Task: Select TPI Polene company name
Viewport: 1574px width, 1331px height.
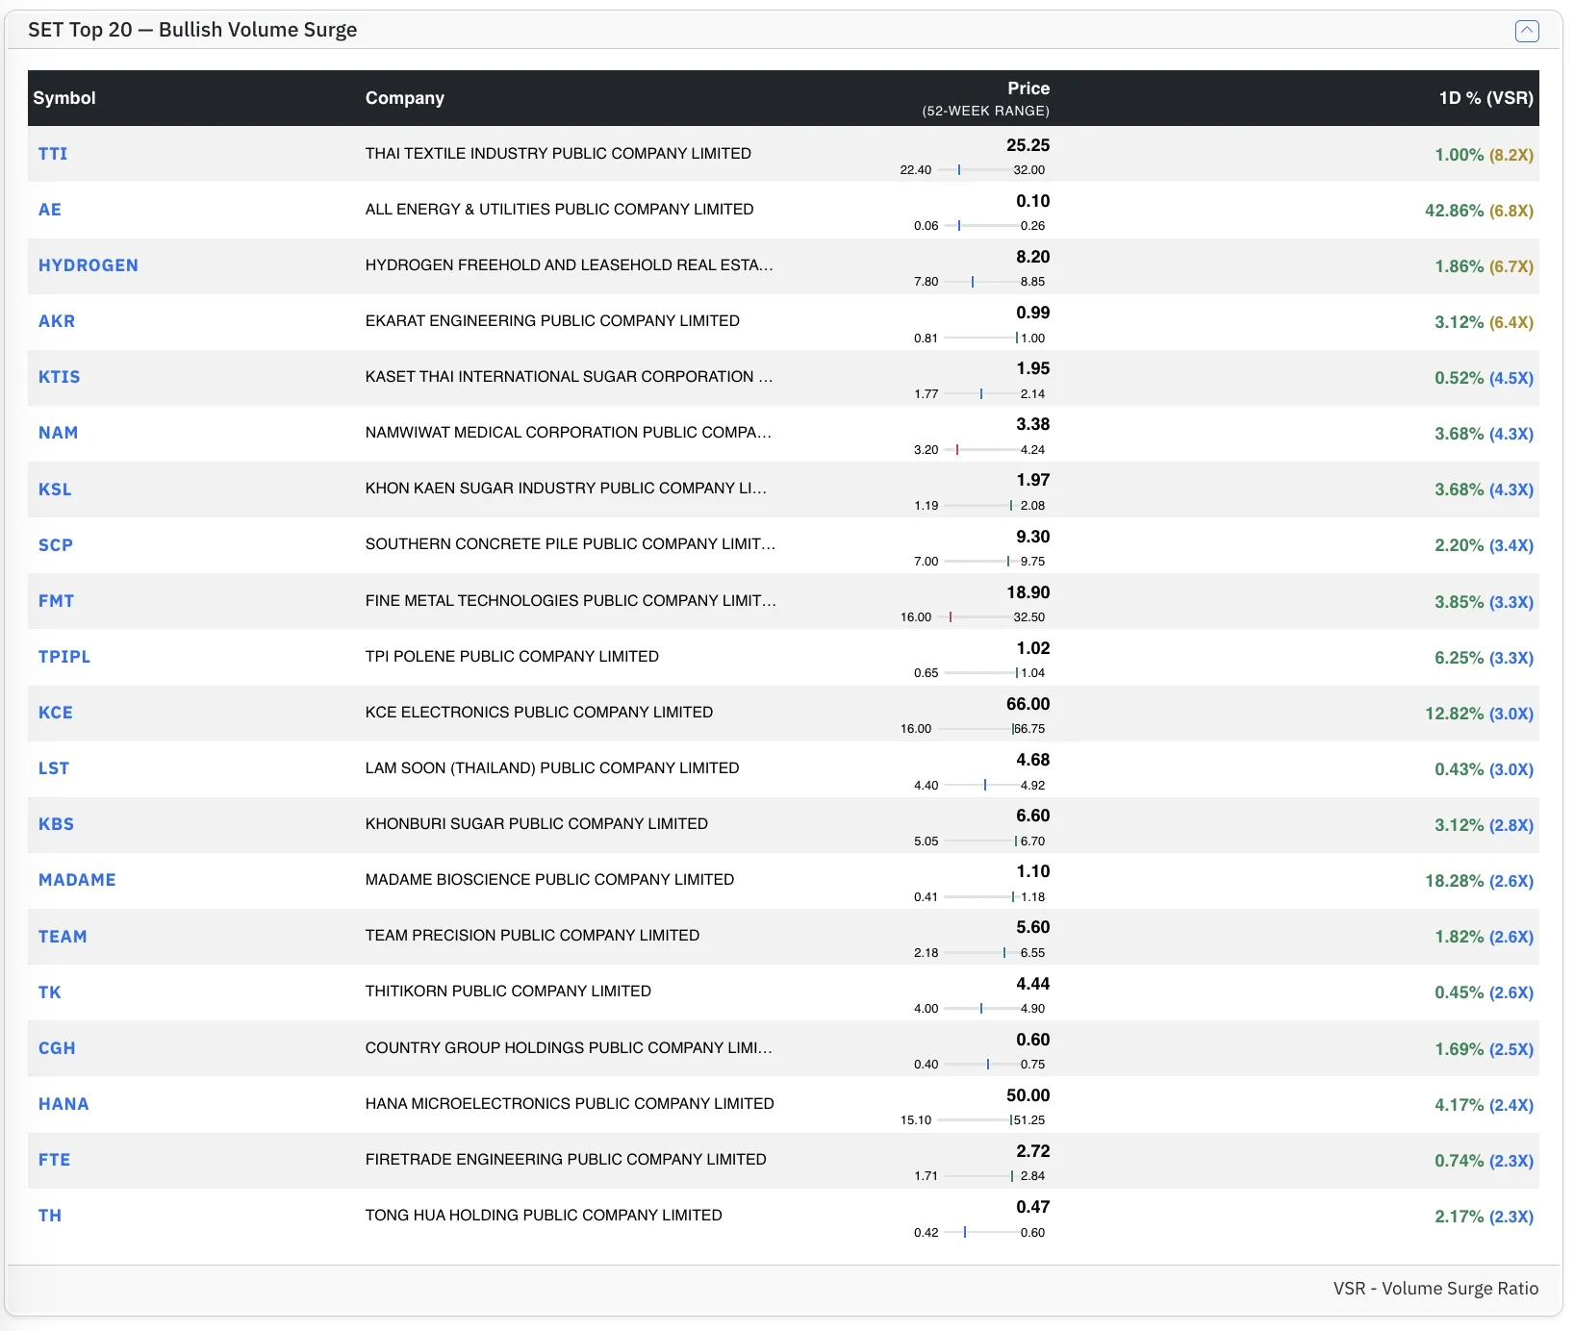Action: tap(512, 657)
